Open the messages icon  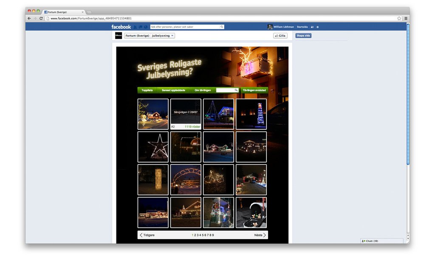click(141, 27)
